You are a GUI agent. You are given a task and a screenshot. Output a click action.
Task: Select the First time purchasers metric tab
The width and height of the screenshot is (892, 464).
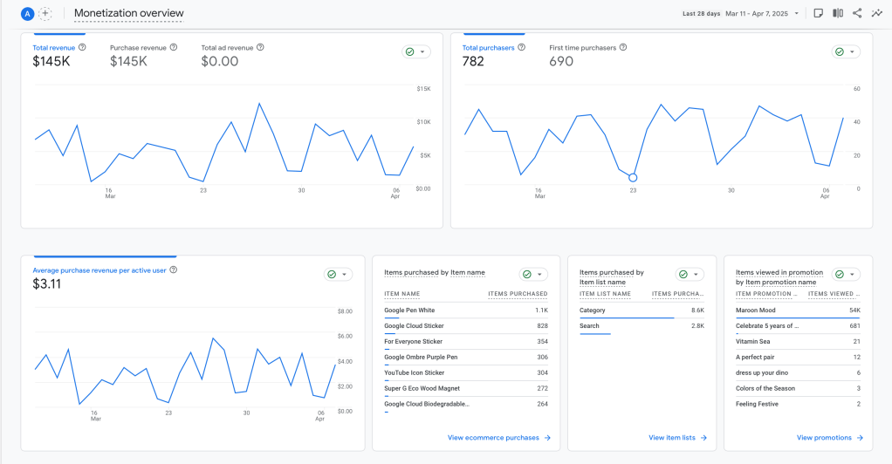pos(583,48)
